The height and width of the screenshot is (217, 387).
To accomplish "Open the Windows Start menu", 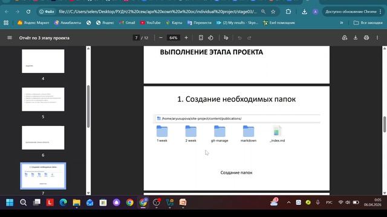I will click(x=10, y=203).
